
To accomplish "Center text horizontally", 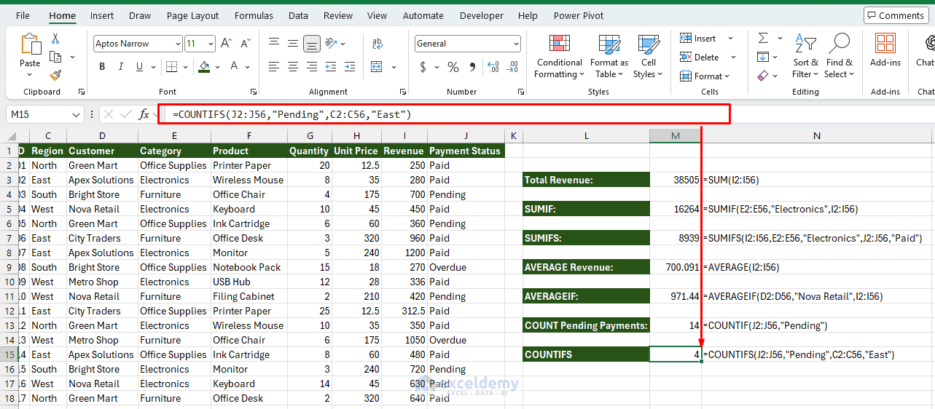I will coord(293,67).
